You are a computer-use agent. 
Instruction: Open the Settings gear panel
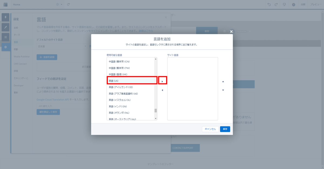(x=5, y=47)
